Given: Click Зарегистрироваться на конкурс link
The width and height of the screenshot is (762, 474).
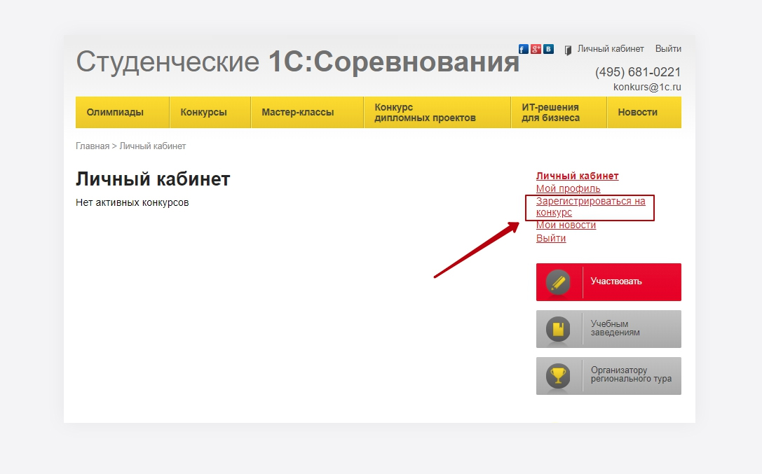Looking at the screenshot, I should pos(590,207).
